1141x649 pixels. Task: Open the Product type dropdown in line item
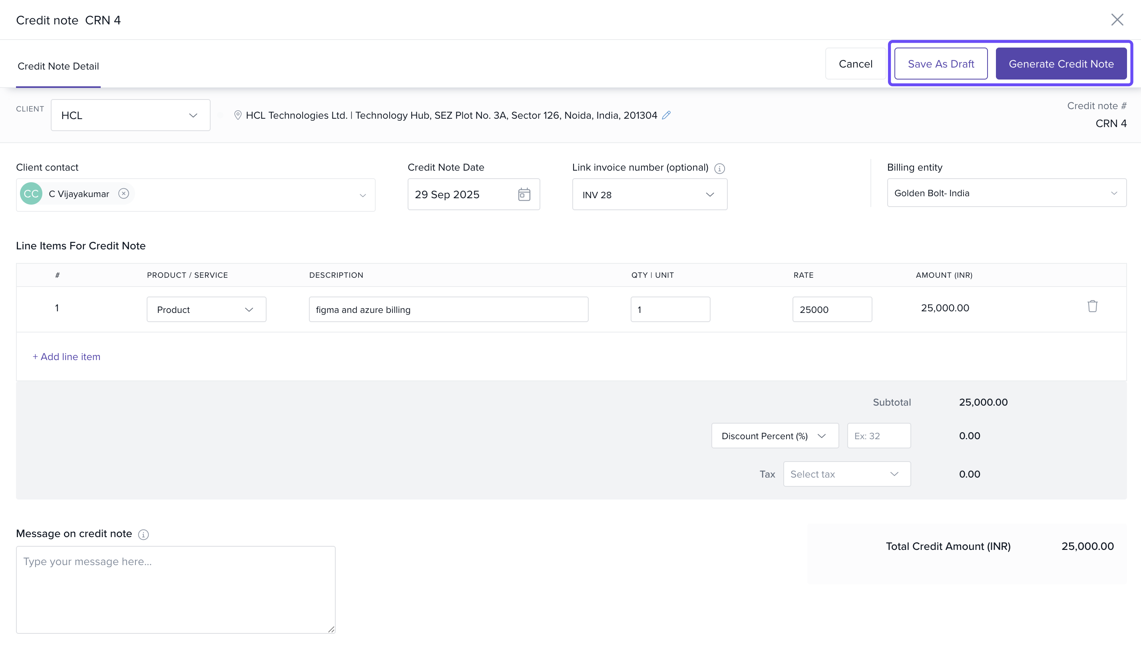click(206, 310)
